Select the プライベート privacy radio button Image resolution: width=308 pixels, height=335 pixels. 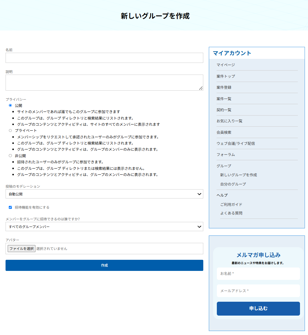pyautogui.click(x=10, y=131)
